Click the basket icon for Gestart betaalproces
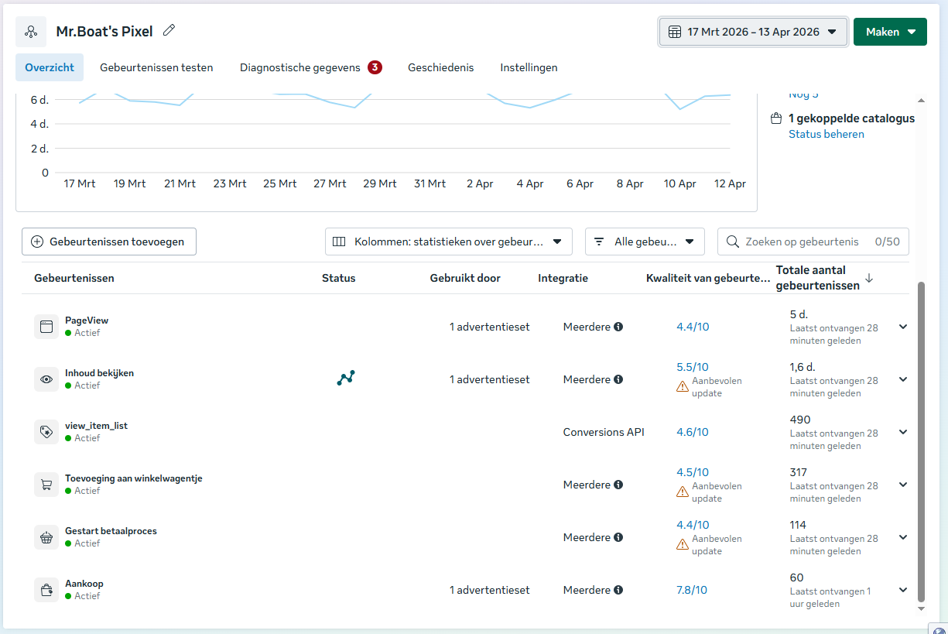The height and width of the screenshot is (634, 948). click(46, 537)
